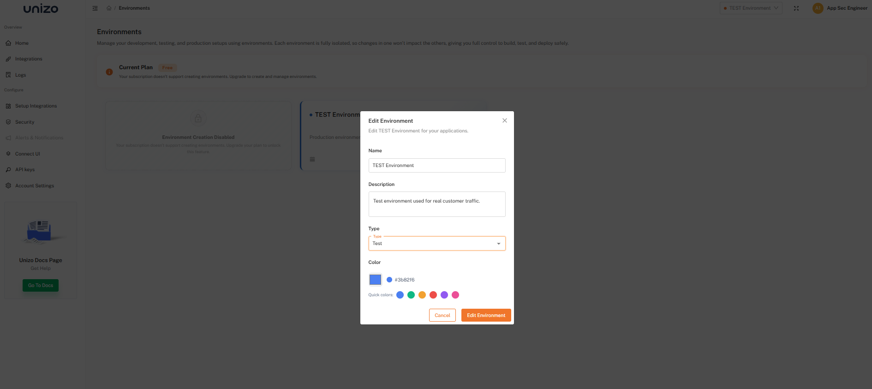
Task: Select the purple quick color
Action: [x=444, y=295]
